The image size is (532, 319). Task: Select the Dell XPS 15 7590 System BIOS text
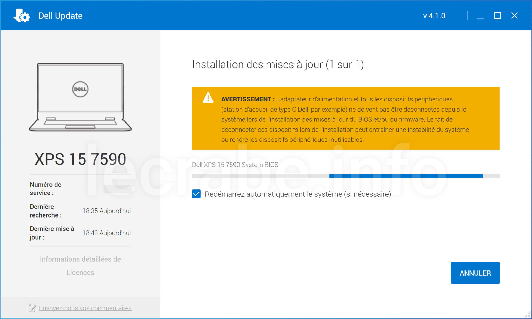click(235, 164)
